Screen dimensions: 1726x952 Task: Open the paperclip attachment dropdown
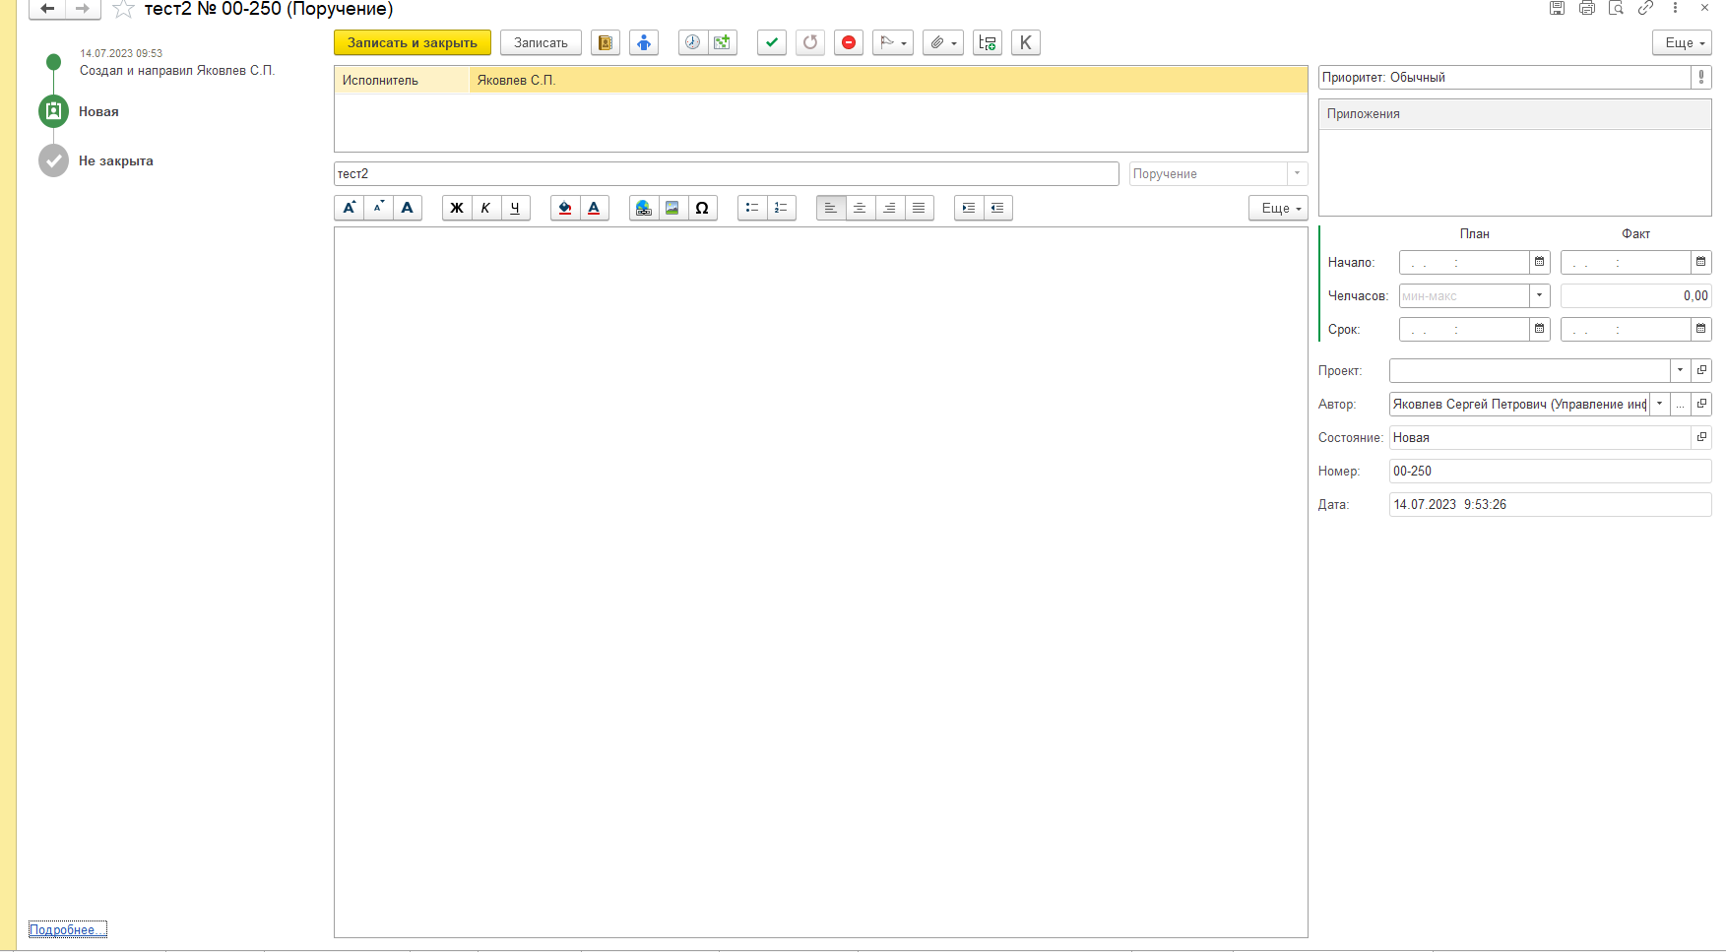pyautogui.click(x=942, y=42)
